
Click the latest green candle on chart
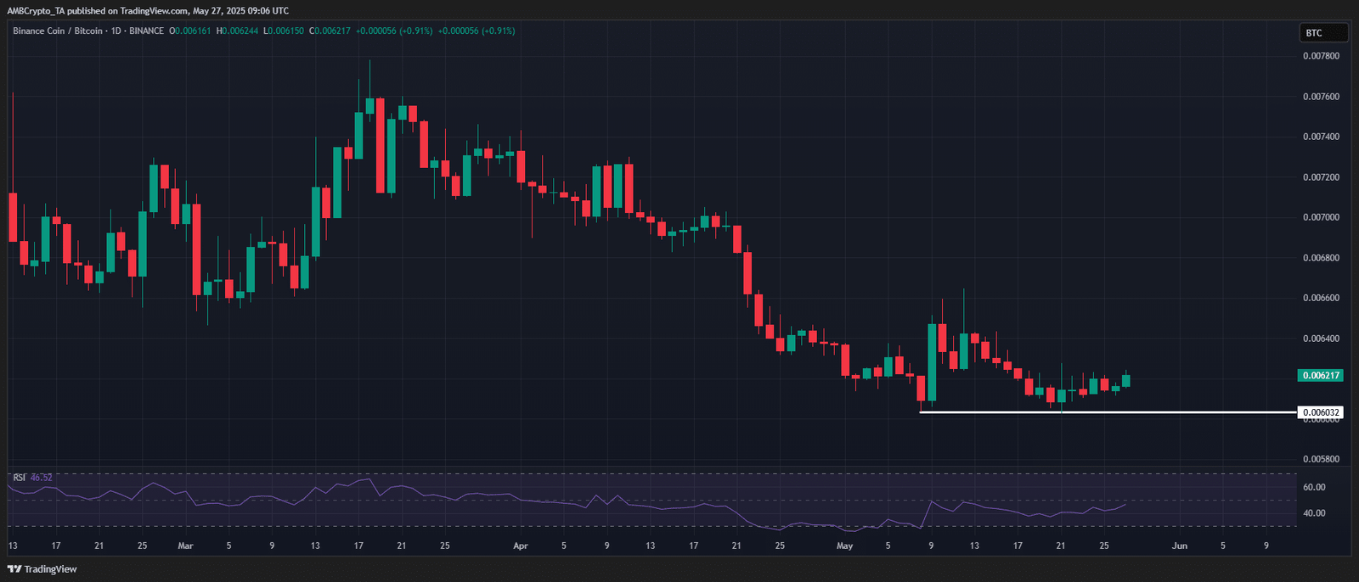coord(1126,380)
